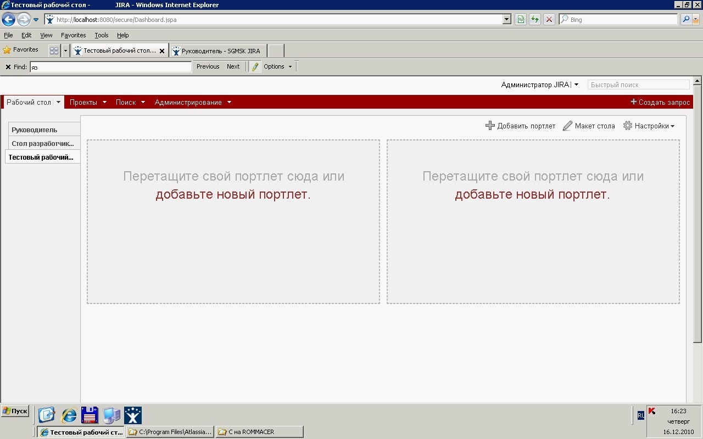Click Next in the Find bar
This screenshot has height=439, width=703.
(x=233, y=66)
